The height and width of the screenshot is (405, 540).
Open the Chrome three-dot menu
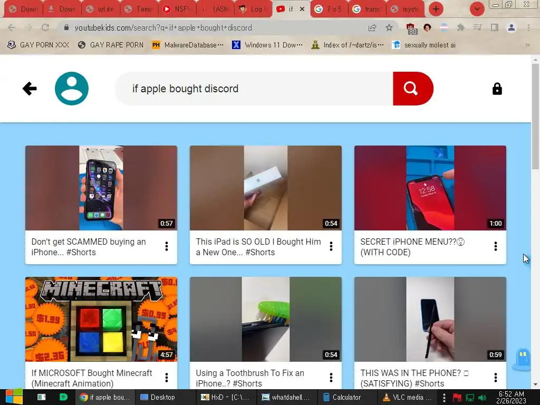528,27
